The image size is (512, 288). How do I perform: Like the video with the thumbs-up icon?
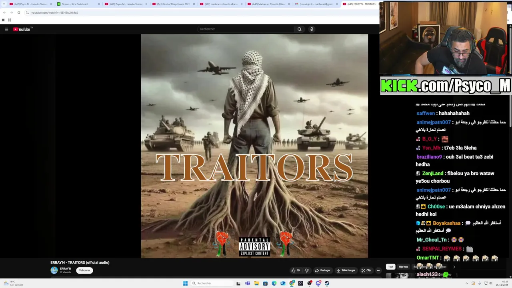click(x=296, y=270)
